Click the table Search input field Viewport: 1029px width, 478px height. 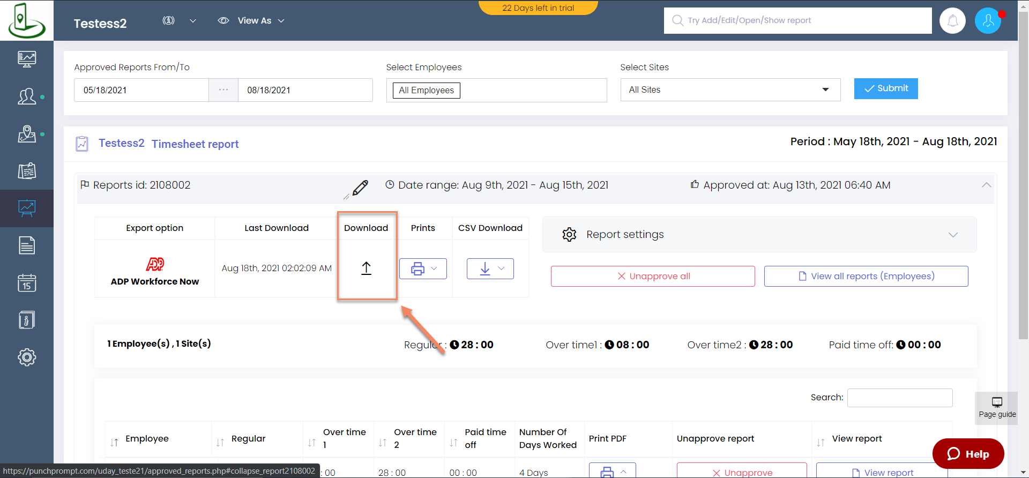point(899,398)
